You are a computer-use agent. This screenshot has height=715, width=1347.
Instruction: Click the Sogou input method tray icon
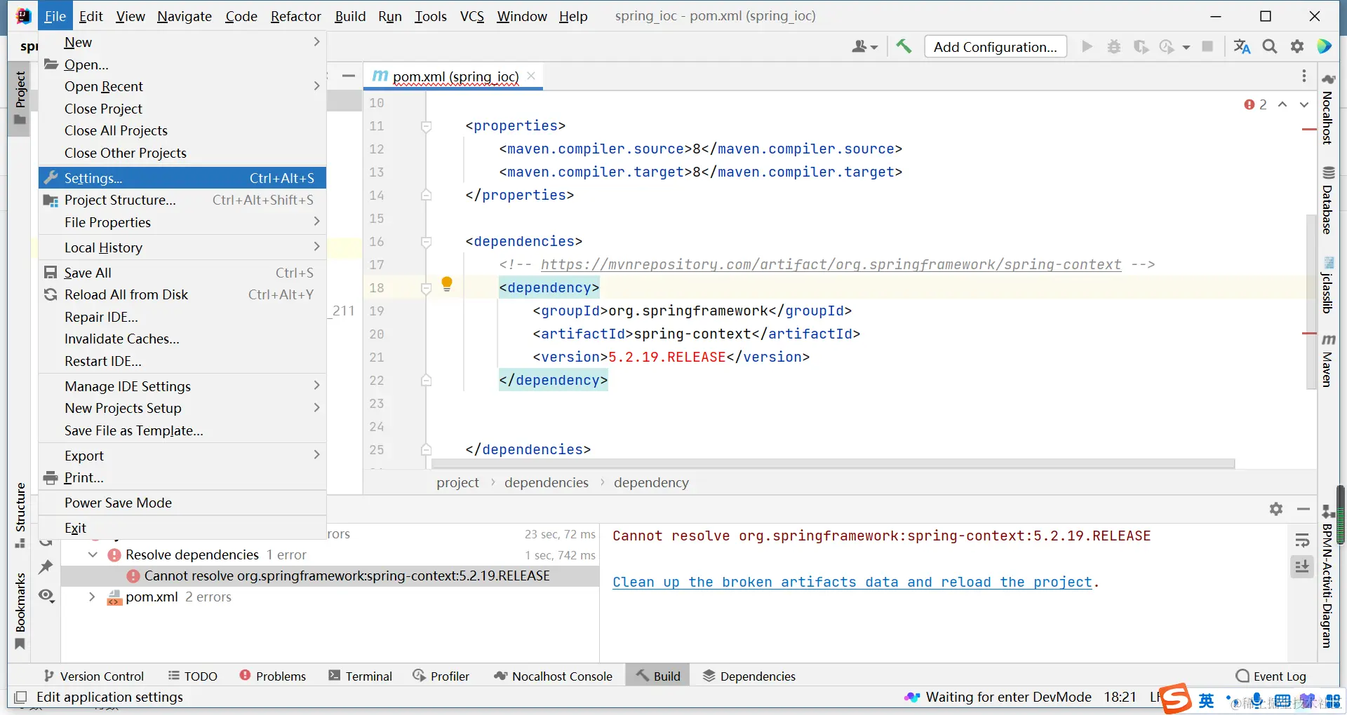click(1176, 698)
